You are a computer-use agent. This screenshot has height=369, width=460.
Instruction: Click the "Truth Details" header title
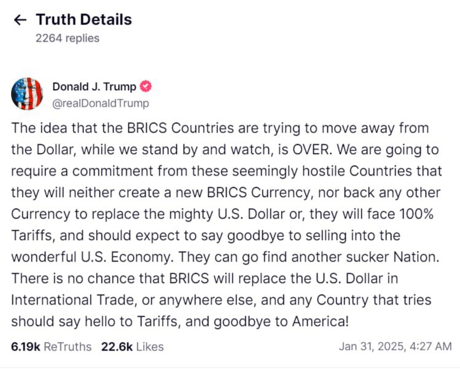(84, 20)
